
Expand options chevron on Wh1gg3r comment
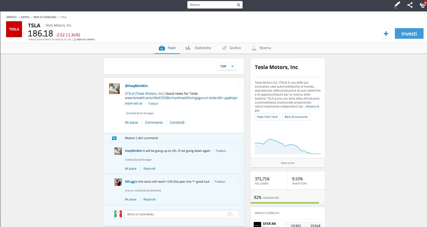(240, 179)
